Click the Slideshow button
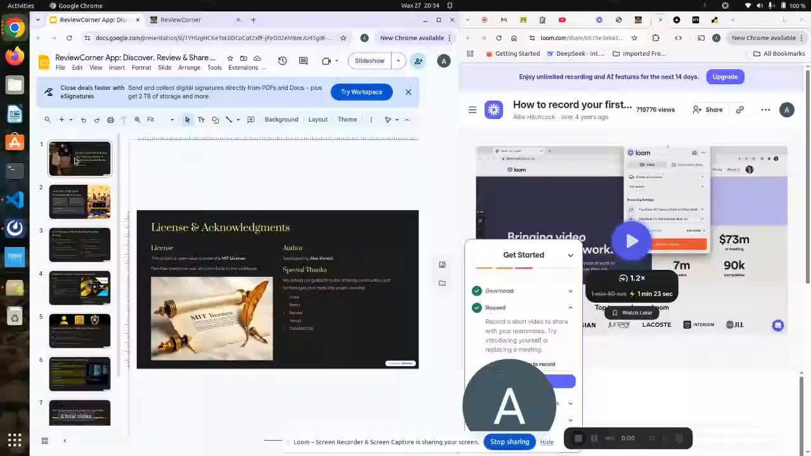 (x=369, y=61)
